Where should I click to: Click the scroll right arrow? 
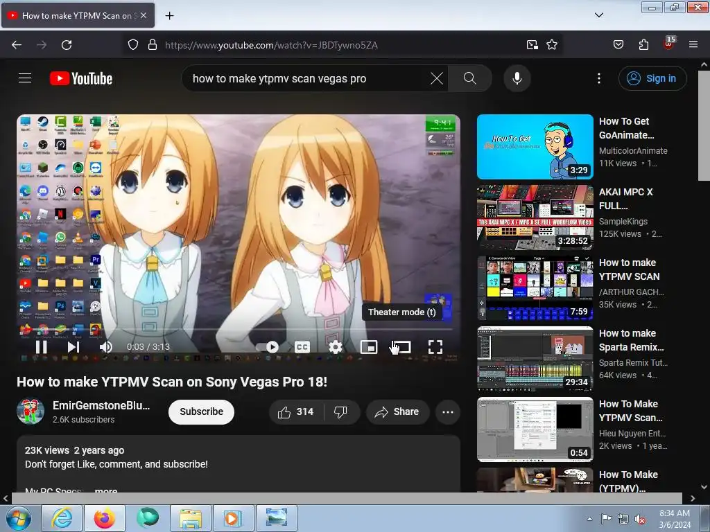point(693,498)
